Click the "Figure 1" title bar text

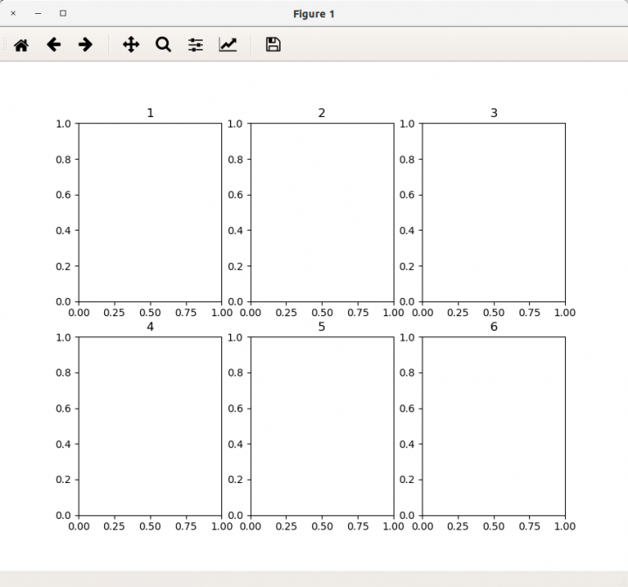coord(314,14)
